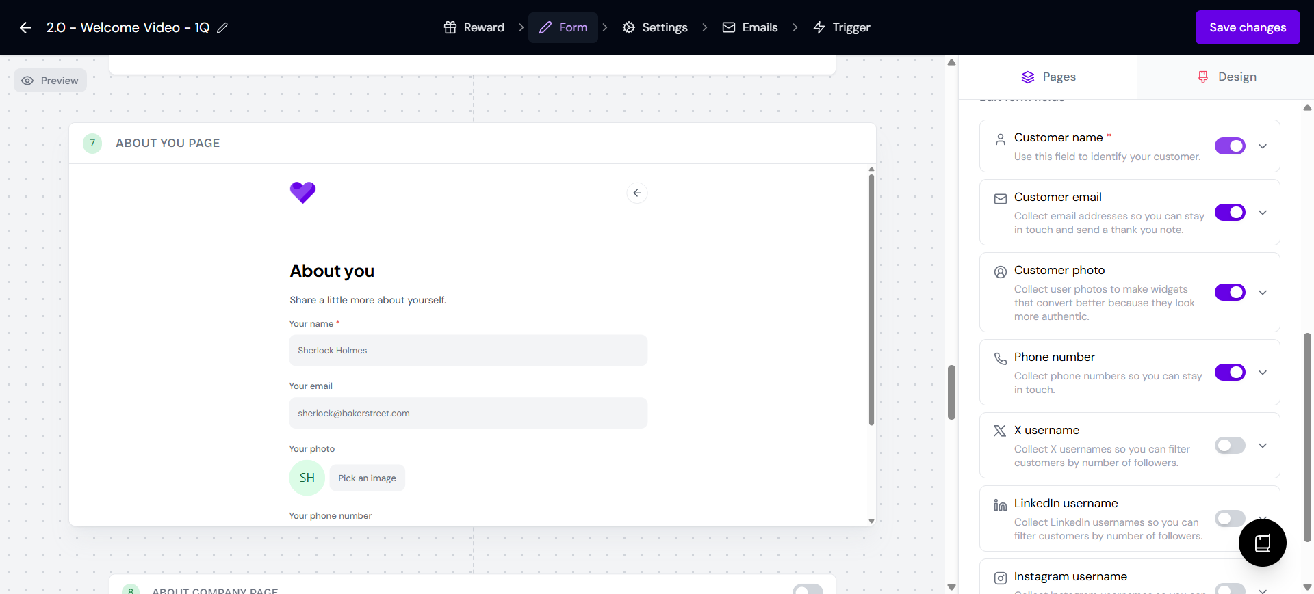Expand the X username field options
Screen dimensions: 1314x594
[1263, 446]
